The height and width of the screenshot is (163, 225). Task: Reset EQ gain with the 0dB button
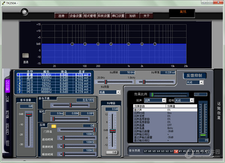point(112,153)
